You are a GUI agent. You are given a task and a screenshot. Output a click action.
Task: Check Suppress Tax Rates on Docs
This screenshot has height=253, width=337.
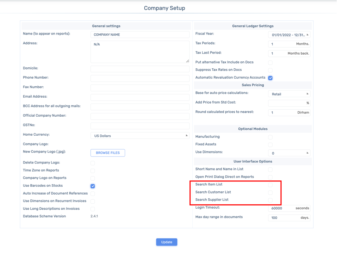[x=270, y=70]
